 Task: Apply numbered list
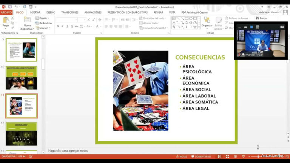point(114,20)
